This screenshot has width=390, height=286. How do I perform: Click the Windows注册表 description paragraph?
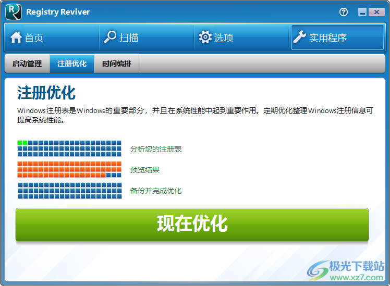tap(195, 115)
